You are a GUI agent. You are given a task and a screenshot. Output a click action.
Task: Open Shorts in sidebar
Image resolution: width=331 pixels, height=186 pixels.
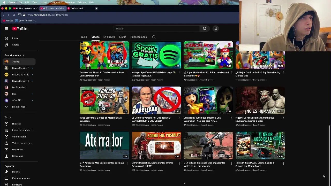click(19, 45)
